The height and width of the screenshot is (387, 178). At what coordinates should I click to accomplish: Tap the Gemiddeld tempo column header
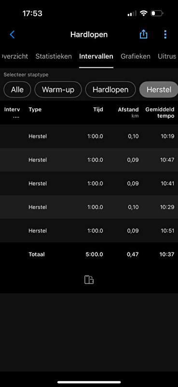point(160,113)
